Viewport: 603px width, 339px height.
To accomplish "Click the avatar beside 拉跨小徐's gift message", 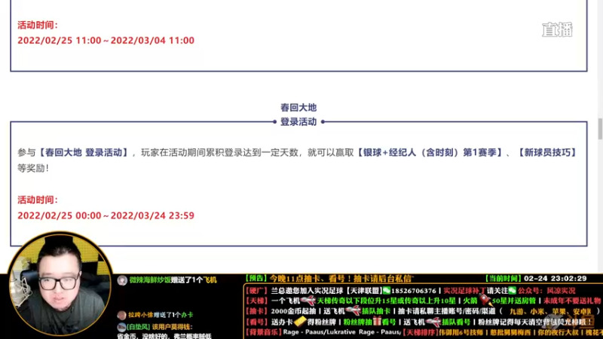I will click(121, 315).
